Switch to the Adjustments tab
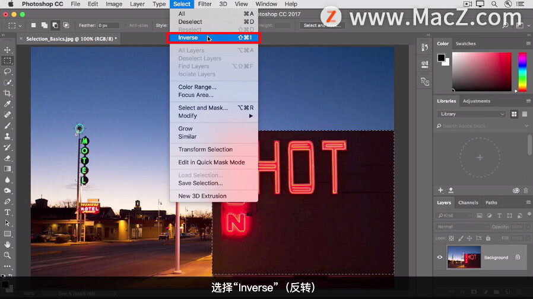 476,101
